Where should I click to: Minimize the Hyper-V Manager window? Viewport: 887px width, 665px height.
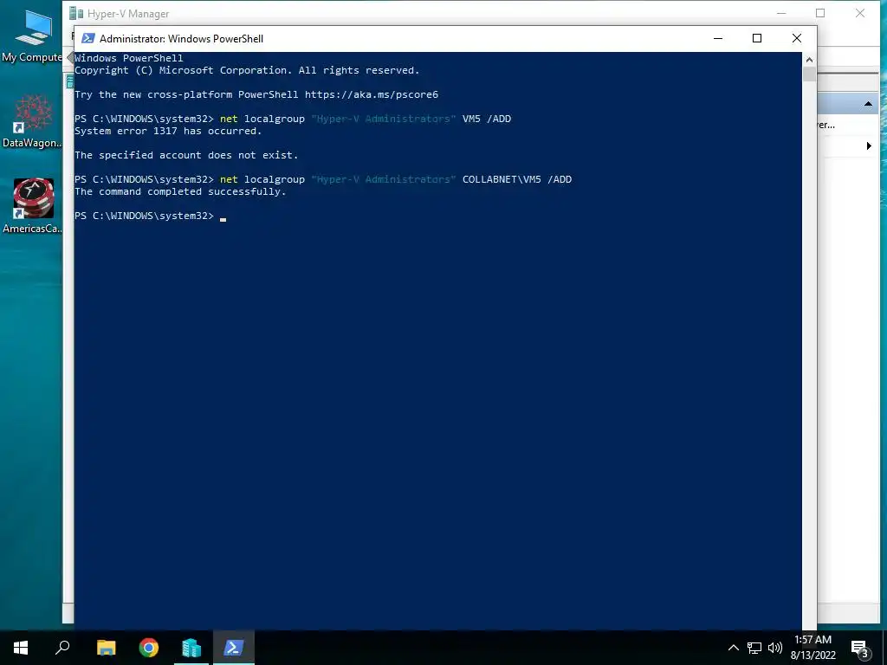coord(781,13)
